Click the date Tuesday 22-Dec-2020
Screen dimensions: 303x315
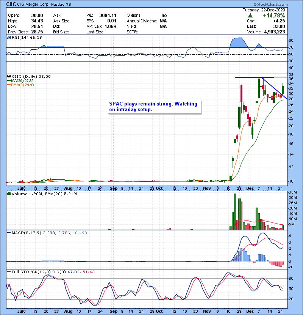pyautogui.click(x=264, y=10)
